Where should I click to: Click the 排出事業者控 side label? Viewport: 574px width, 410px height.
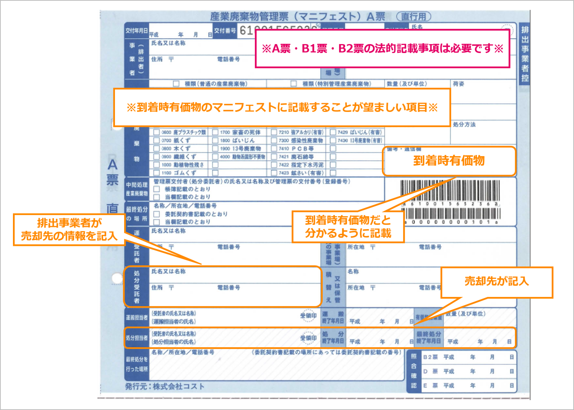point(525,54)
